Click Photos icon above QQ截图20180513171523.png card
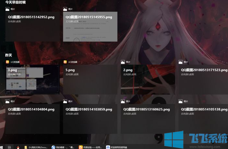Screen dimensions: 228x149 [181, 62]
